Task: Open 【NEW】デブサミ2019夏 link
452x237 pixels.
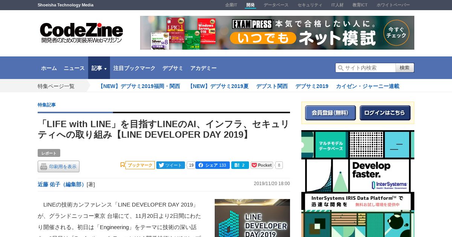Action: tap(218, 86)
